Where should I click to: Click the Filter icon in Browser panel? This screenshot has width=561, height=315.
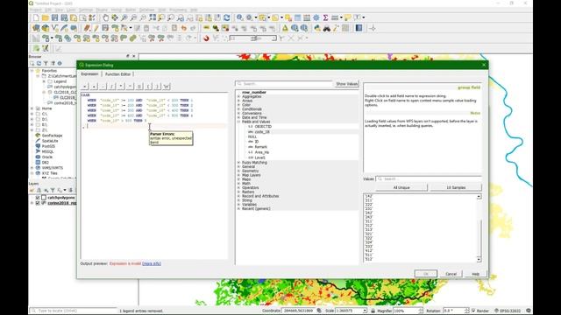coord(46,63)
